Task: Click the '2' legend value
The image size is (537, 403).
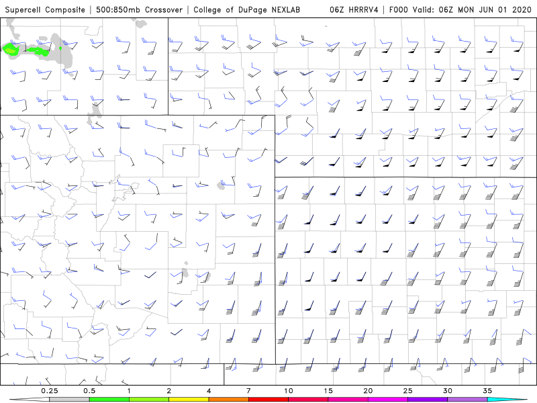Action: click(x=169, y=391)
